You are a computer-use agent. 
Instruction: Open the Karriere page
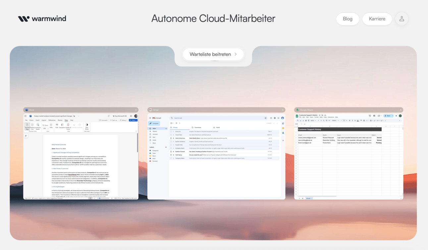(377, 19)
